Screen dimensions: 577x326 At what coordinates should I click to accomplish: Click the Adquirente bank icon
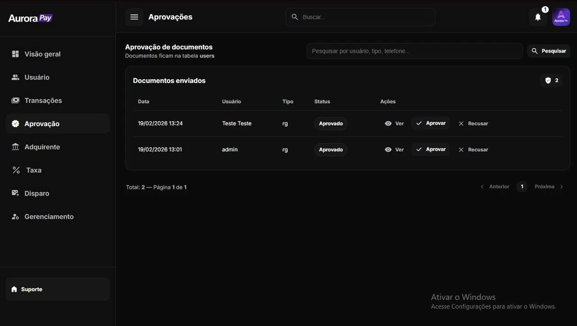coord(15,147)
